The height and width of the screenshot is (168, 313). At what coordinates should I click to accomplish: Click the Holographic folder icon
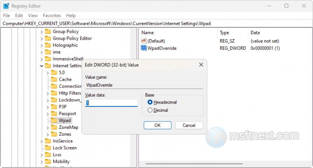pos(48,45)
